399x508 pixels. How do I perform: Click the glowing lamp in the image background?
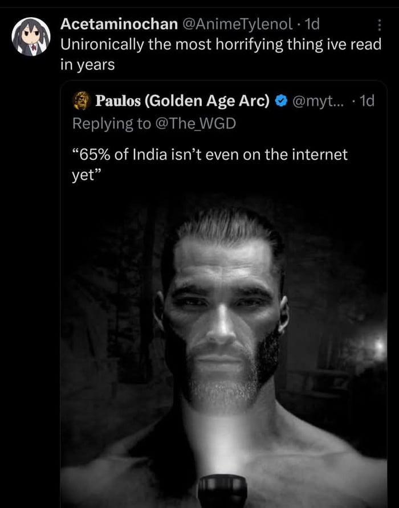coord(377,343)
